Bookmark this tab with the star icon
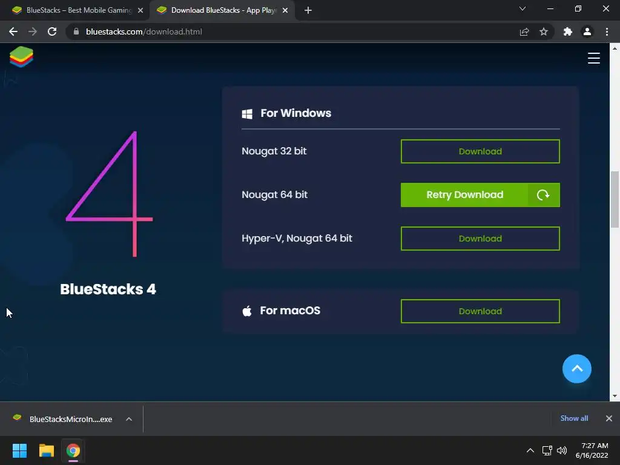Image resolution: width=620 pixels, height=465 pixels. tap(544, 31)
